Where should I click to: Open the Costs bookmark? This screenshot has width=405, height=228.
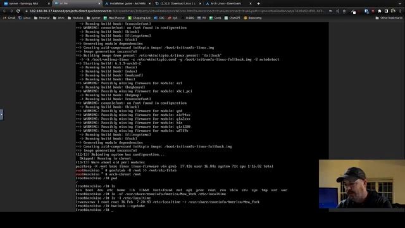tap(215, 18)
